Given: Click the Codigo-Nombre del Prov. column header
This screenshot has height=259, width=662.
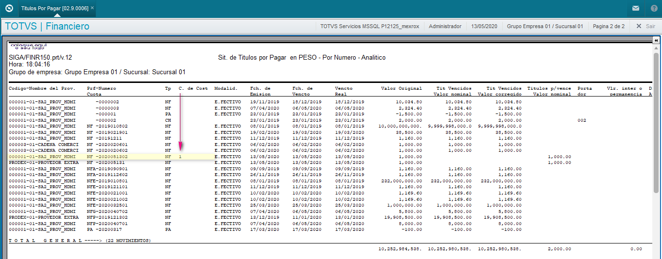Looking at the screenshot, I should click(x=41, y=88).
